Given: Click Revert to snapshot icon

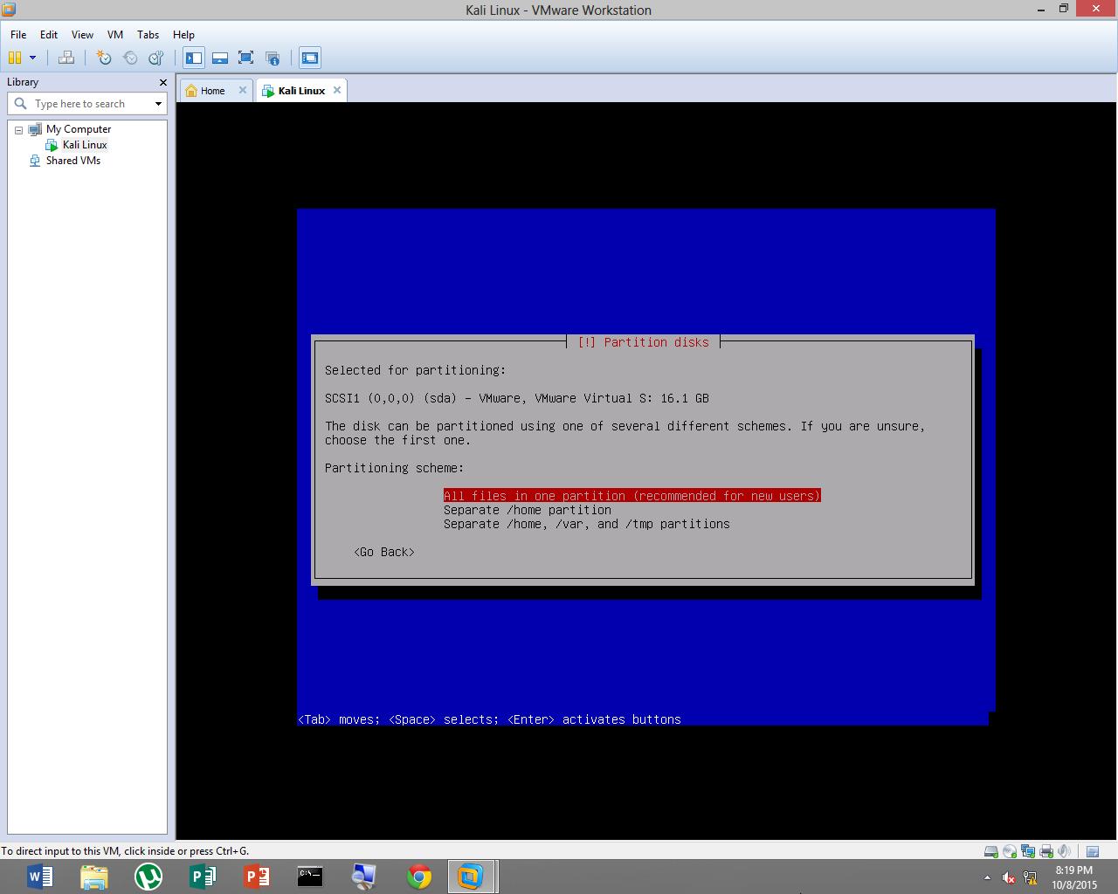Looking at the screenshot, I should point(130,58).
